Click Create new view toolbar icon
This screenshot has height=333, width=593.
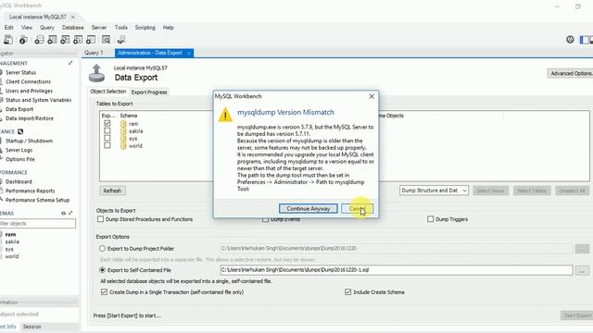pos(65,40)
